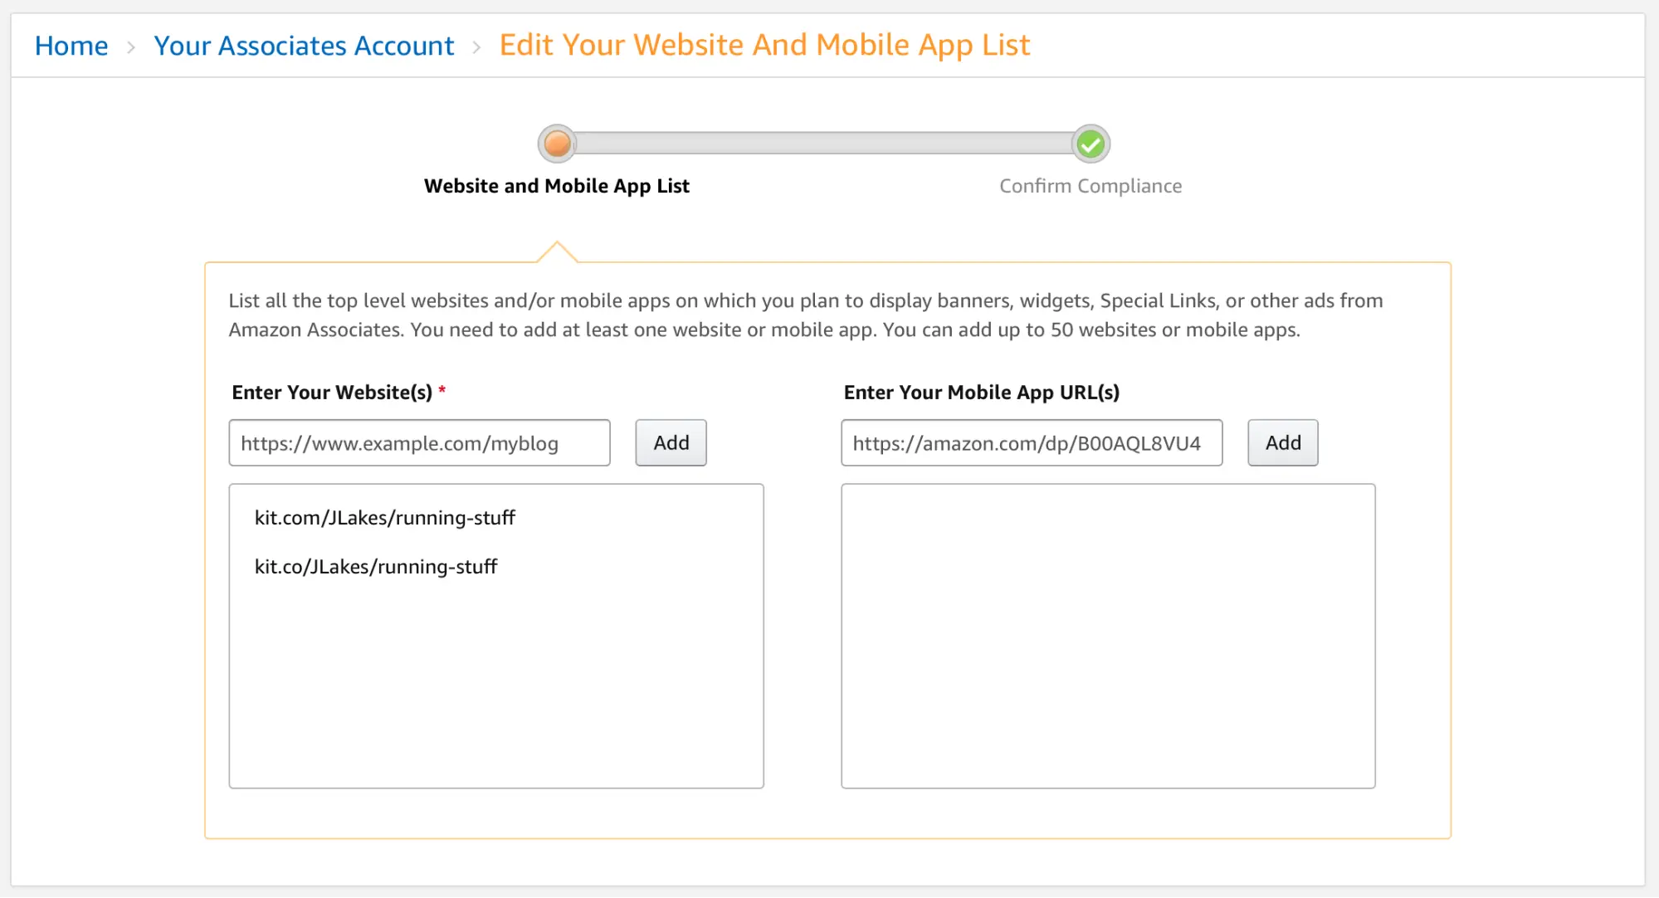Click the orange Website and Mobile App List step indicator
This screenshot has width=1659, height=898.
click(556, 143)
